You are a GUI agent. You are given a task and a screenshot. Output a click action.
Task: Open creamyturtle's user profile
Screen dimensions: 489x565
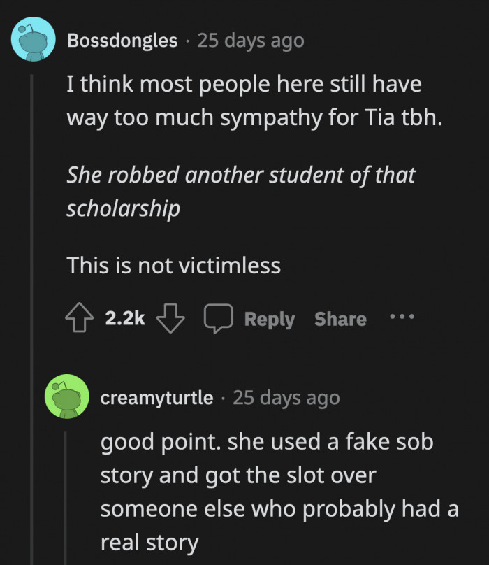155,397
